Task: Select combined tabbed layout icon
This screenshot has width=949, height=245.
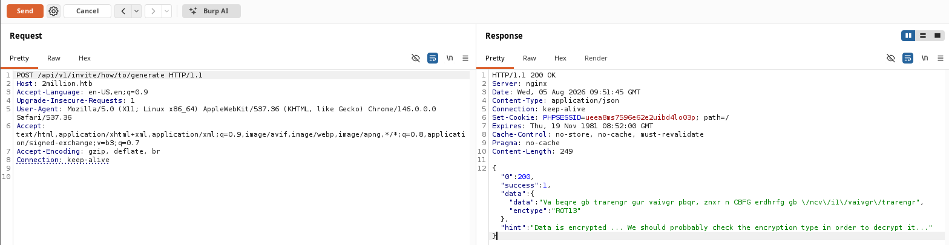Action: pos(938,36)
